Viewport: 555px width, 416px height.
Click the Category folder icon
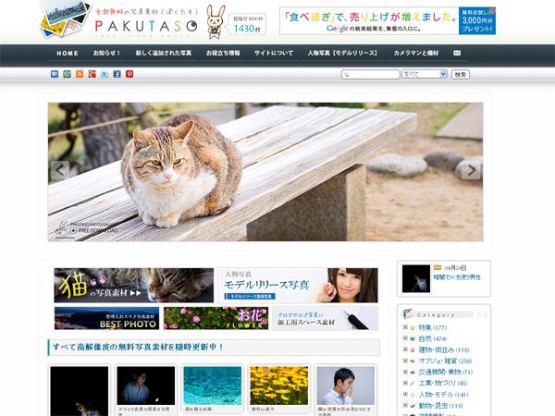point(408,313)
